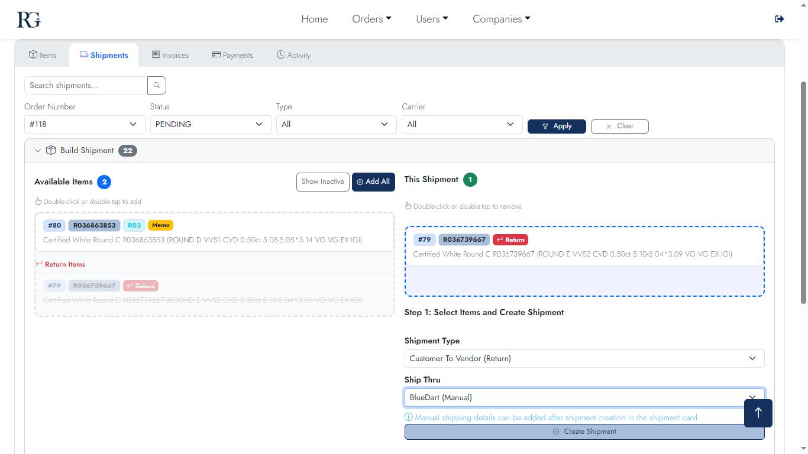Click the magnifier search shipments button

(157, 86)
